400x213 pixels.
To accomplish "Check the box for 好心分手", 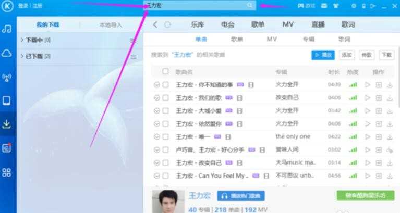I will coord(165,150).
